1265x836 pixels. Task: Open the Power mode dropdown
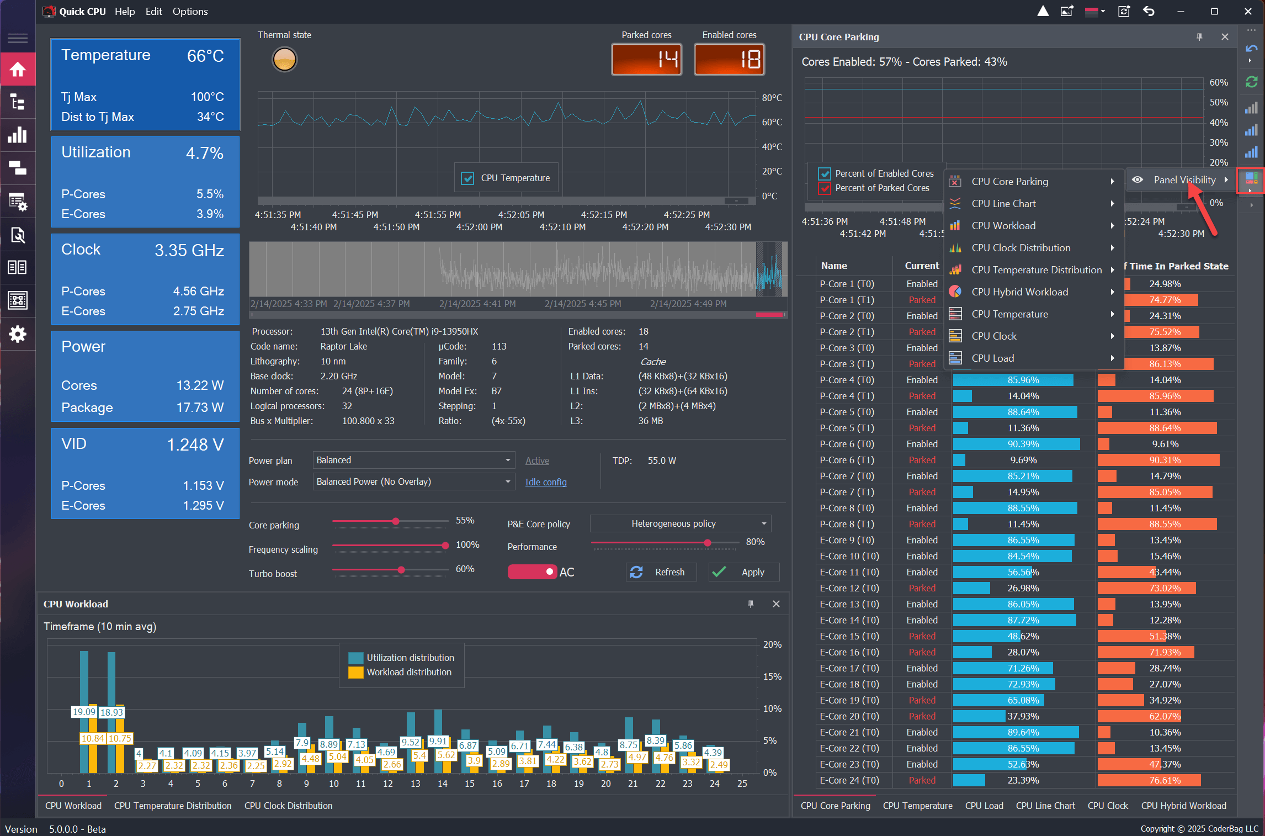(414, 482)
